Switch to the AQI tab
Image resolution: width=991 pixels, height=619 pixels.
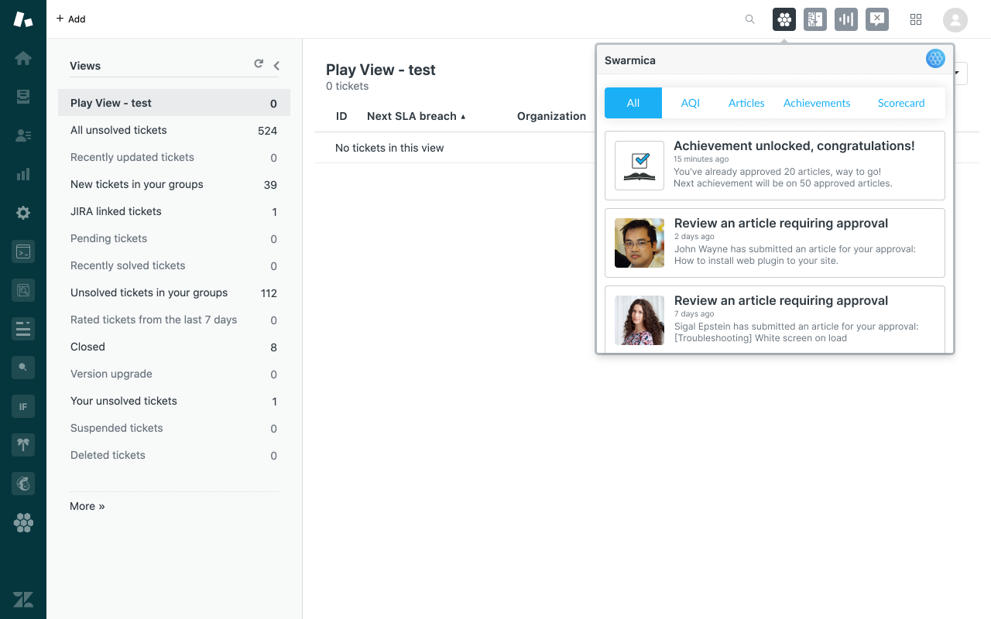pyautogui.click(x=691, y=103)
